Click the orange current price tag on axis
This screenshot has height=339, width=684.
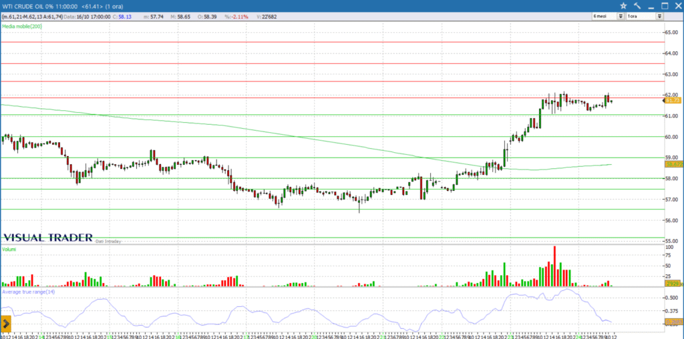point(672,100)
